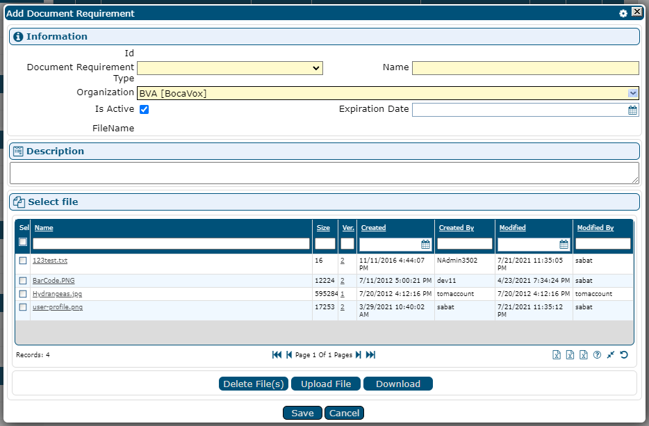Click into the Name text field
649x426 pixels.
coord(525,68)
